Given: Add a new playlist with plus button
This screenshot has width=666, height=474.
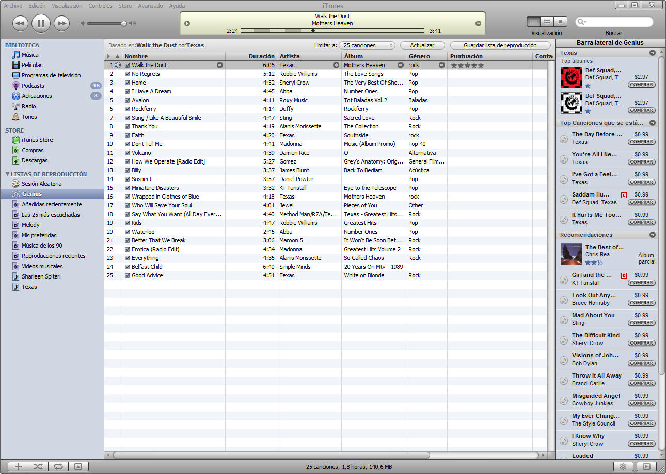Looking at the screenshot, I should (18, 466).
